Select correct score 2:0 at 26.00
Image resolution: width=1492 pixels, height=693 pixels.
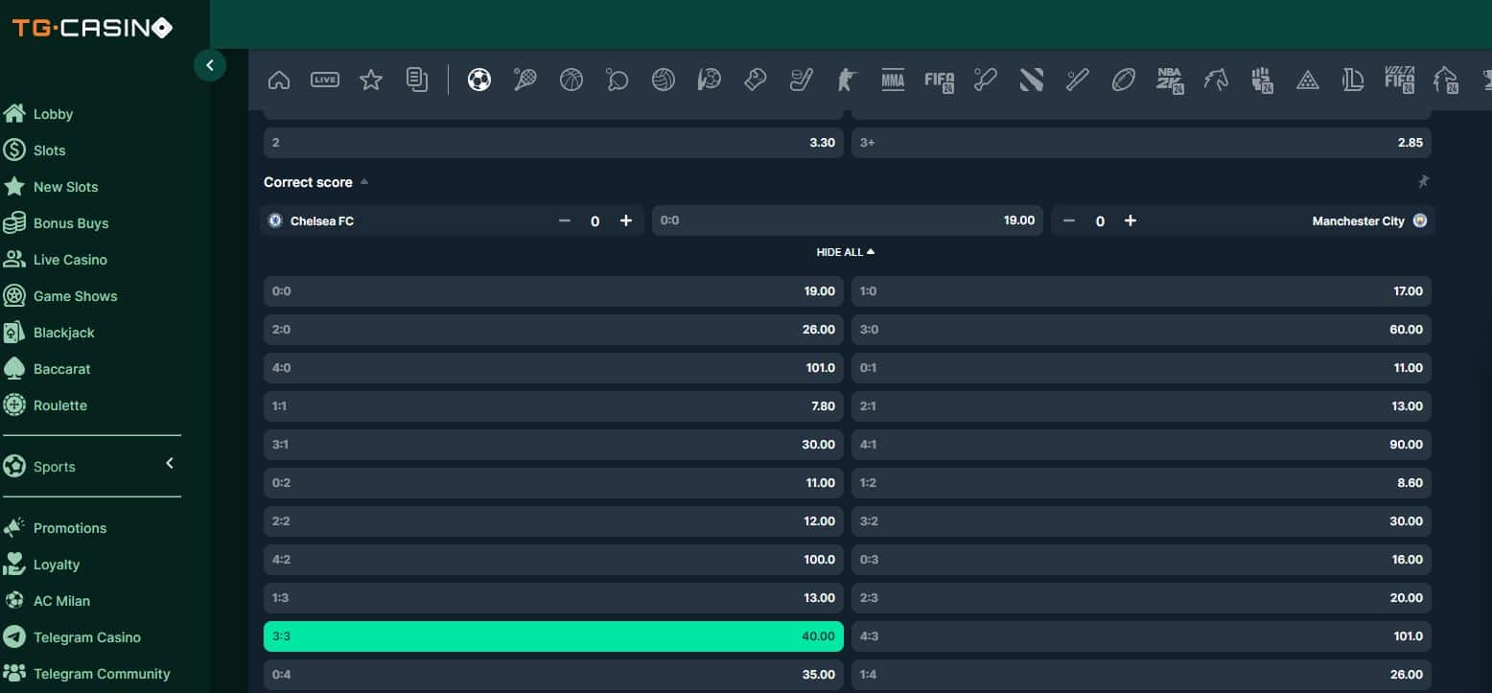[x=553, y=330]
